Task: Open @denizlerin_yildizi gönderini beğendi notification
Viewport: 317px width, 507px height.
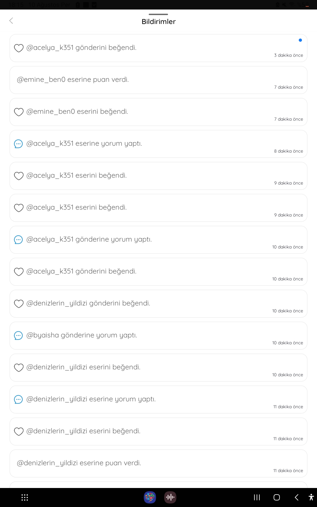Action: click(158, 304)
